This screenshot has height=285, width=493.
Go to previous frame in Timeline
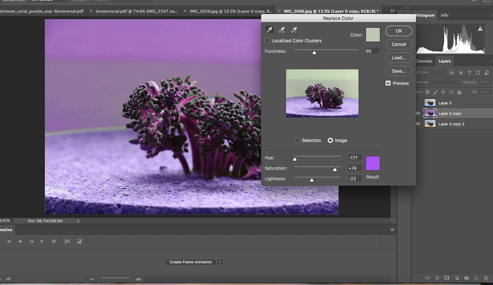pos(9,242)
